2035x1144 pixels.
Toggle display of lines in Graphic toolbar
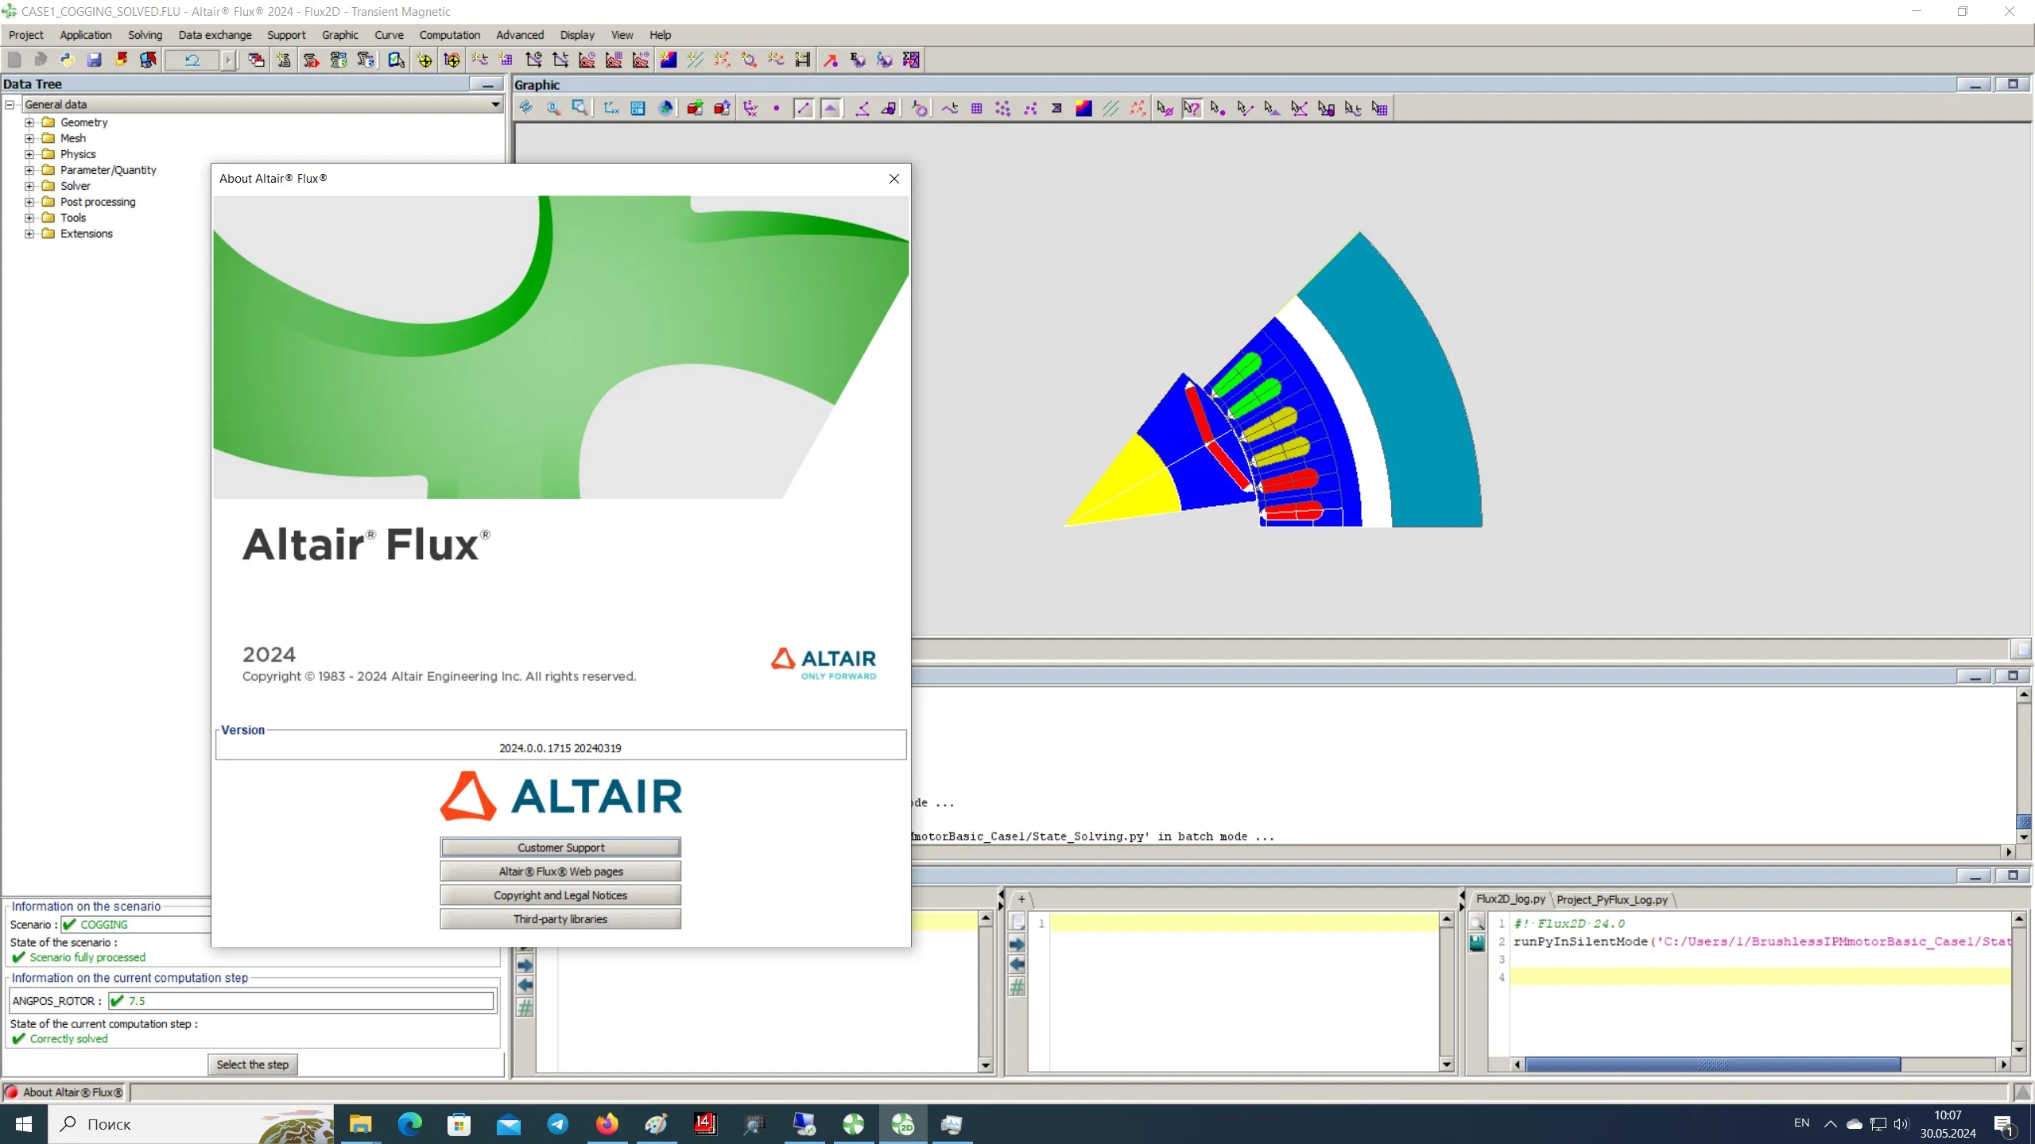(804, 108)
